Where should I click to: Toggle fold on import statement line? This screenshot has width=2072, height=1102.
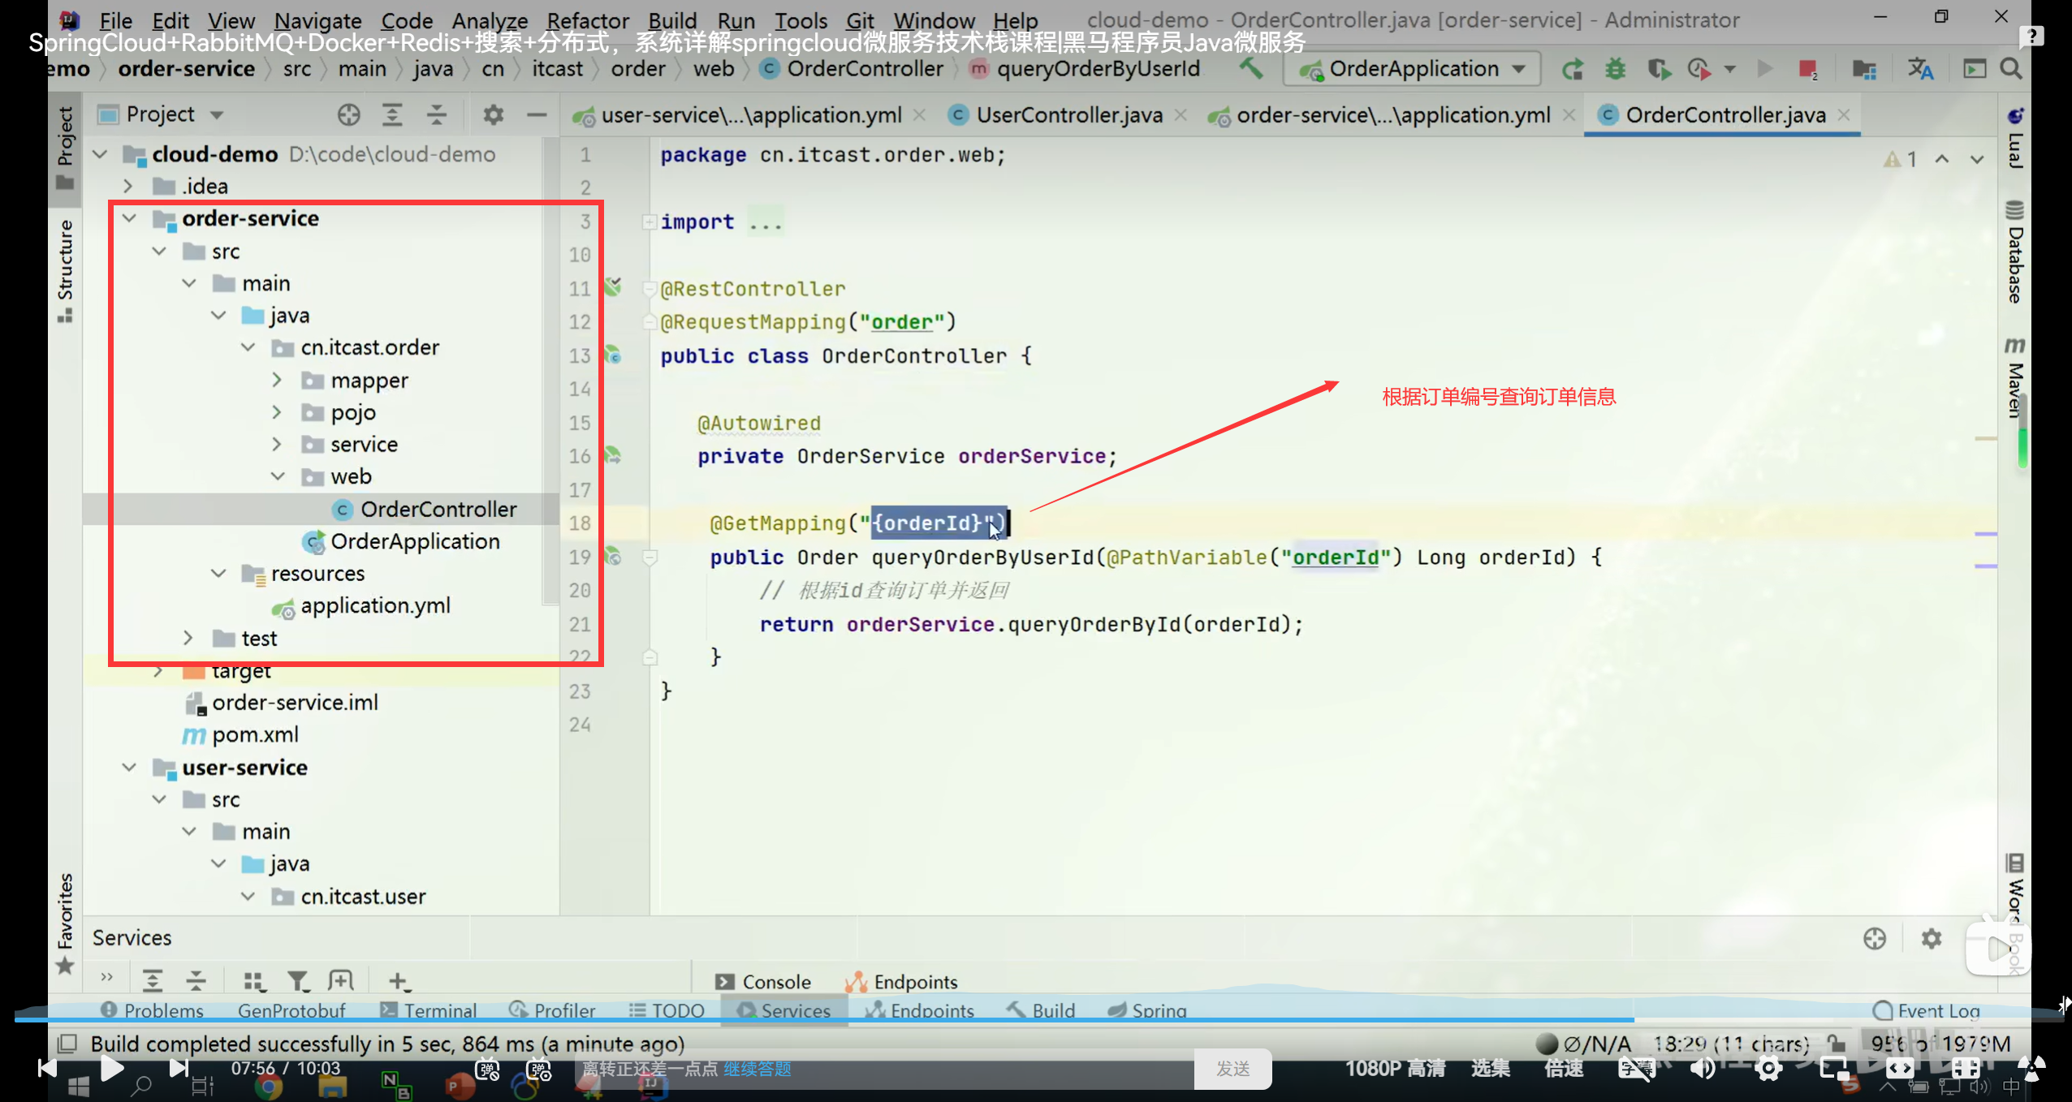pyautogui.click(x=650, y=222)
